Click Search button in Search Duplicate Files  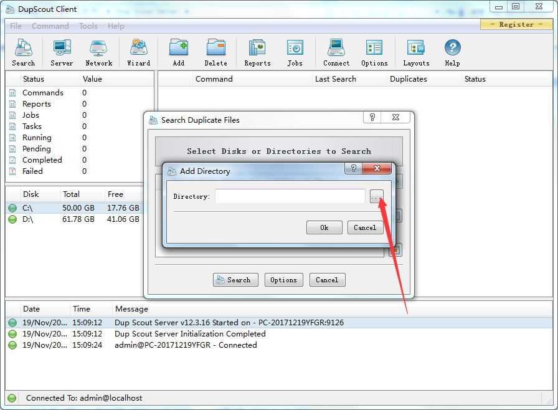235,280
